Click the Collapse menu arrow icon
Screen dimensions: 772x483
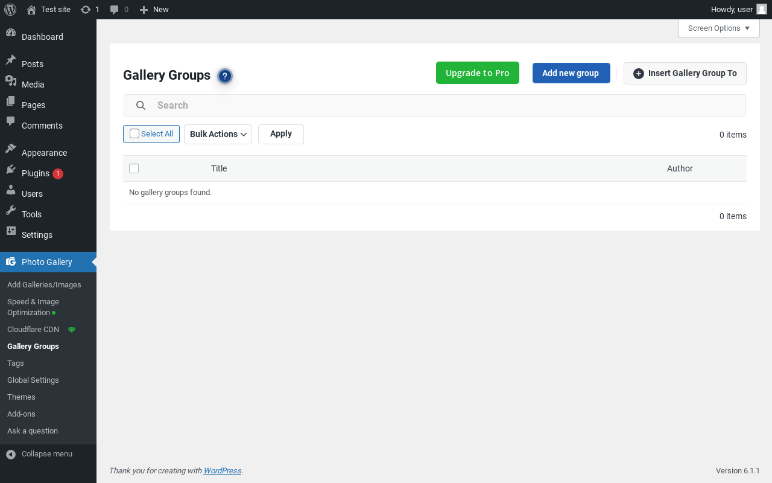point(11,454)
